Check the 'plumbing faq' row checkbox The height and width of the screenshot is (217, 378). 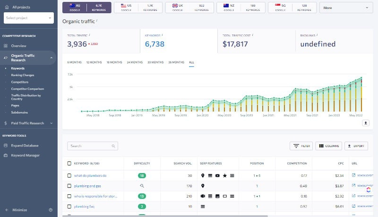(x=69, y=207)
